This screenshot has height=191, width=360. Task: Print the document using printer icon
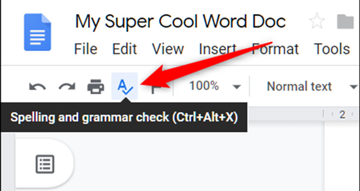[x=95, y=86]
